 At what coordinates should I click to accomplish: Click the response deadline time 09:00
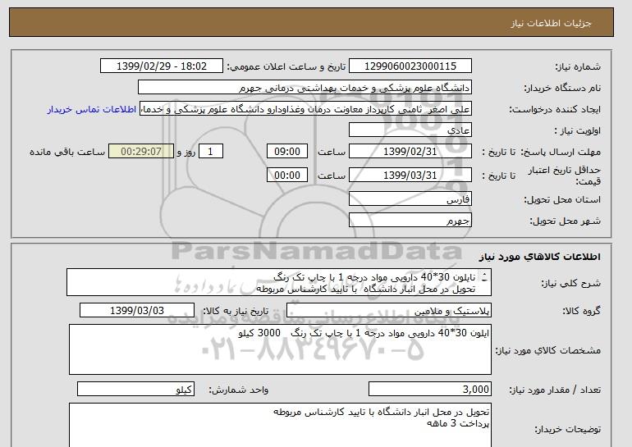[x=287, y=152]
